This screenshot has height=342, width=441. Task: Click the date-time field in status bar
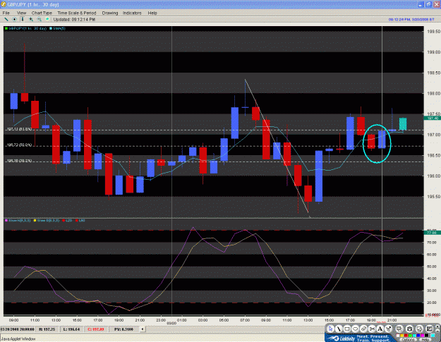coord(17,329)
